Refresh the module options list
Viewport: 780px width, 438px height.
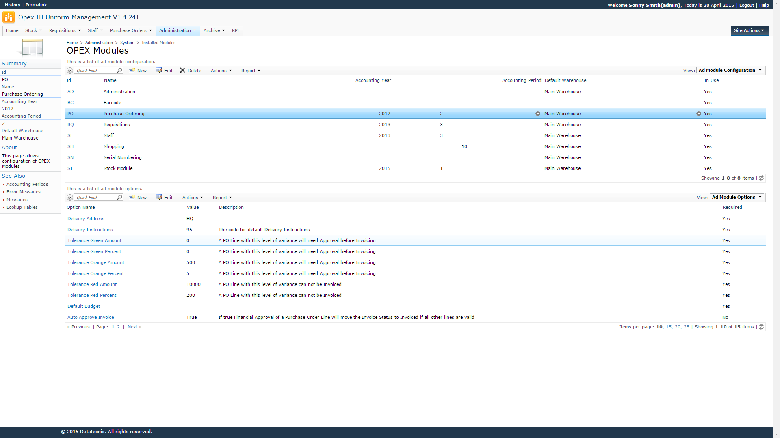coord(761,327)
